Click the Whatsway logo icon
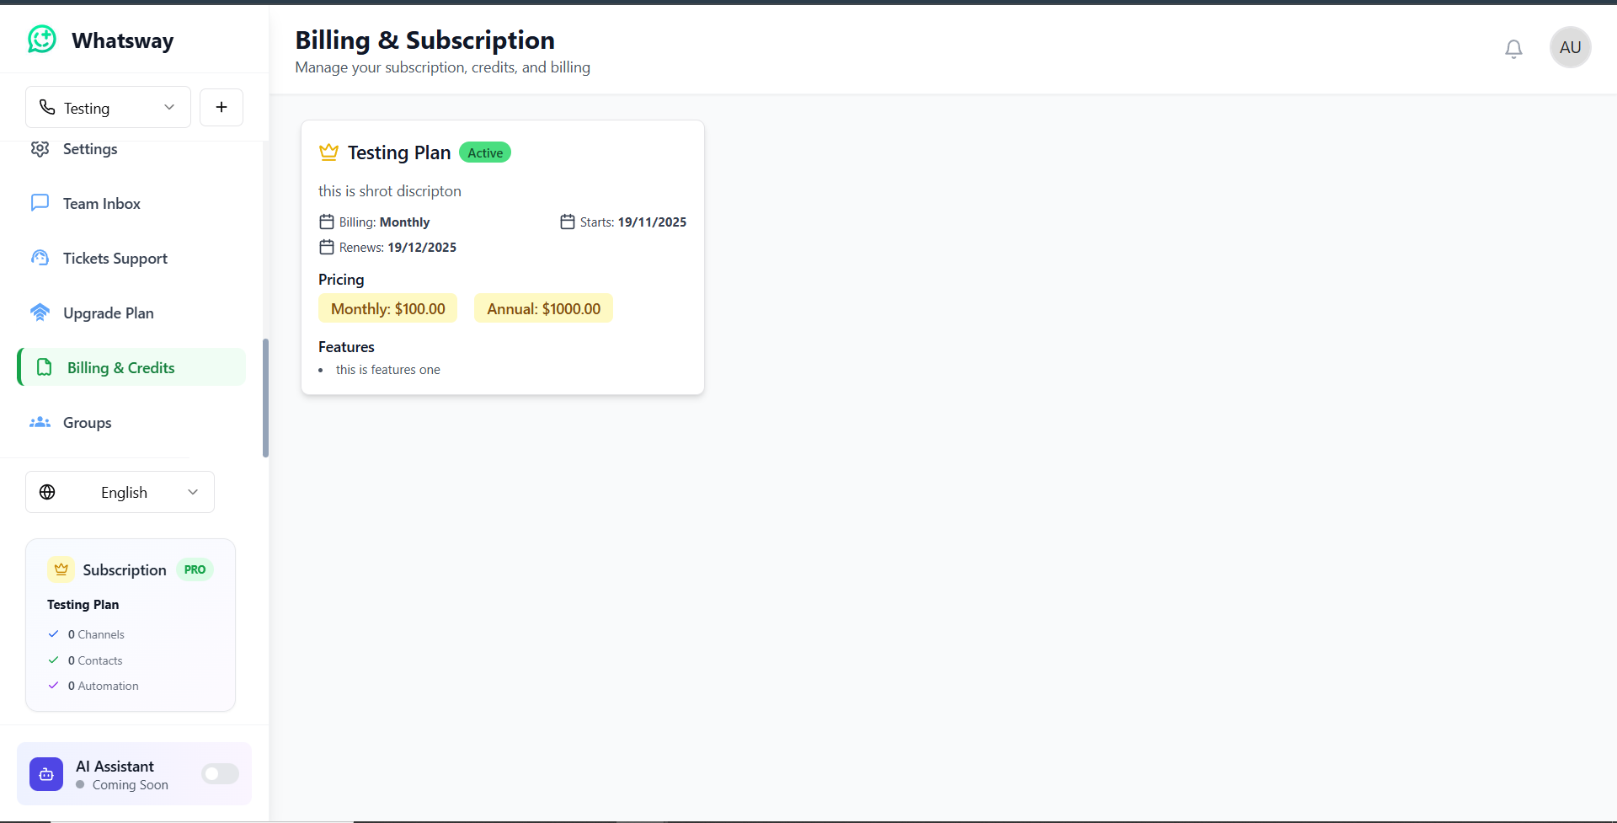 click(x=42, y=40)
